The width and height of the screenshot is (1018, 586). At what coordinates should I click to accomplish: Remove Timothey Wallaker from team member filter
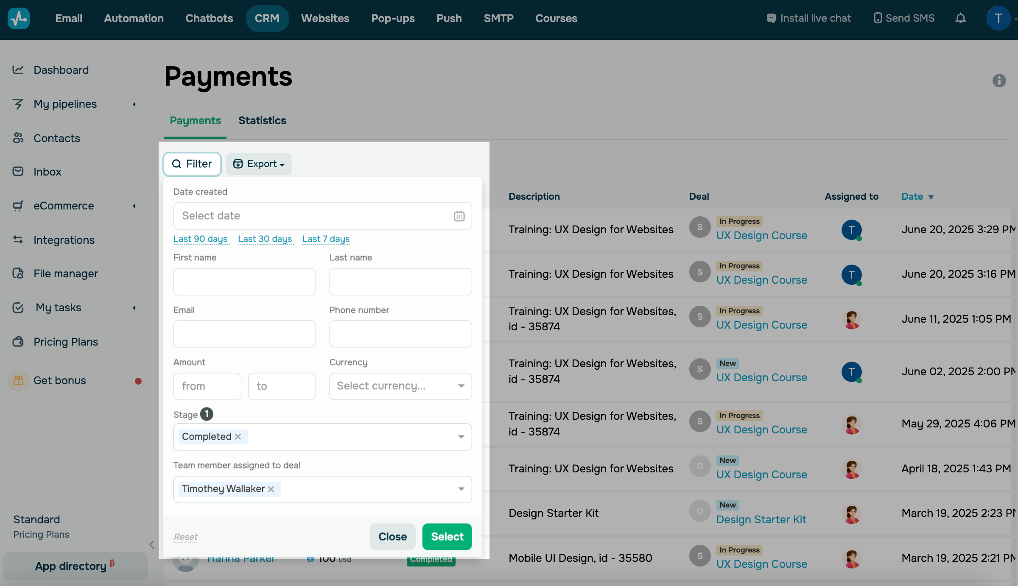(x=271, y=489)
